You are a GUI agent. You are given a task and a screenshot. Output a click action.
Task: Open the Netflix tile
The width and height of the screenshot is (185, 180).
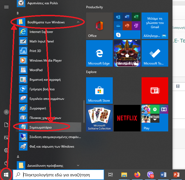click(127, 118)
